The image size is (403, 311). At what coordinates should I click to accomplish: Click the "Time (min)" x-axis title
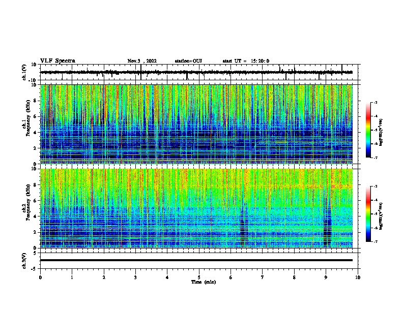point(204,282)
